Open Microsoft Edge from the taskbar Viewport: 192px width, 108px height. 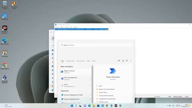click(x=89, y=106)
